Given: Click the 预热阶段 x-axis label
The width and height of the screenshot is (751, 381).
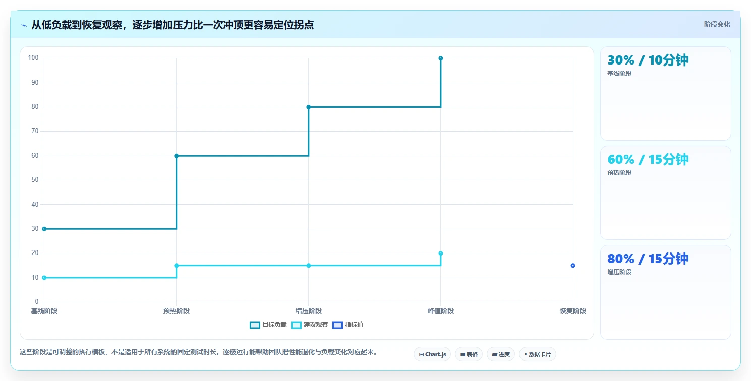Looking at the screenshot, I should [x=177, y=311].
